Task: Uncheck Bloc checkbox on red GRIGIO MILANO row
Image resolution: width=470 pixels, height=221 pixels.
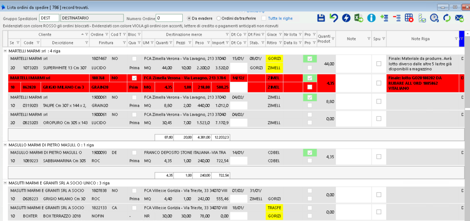Action: (134, 78)
